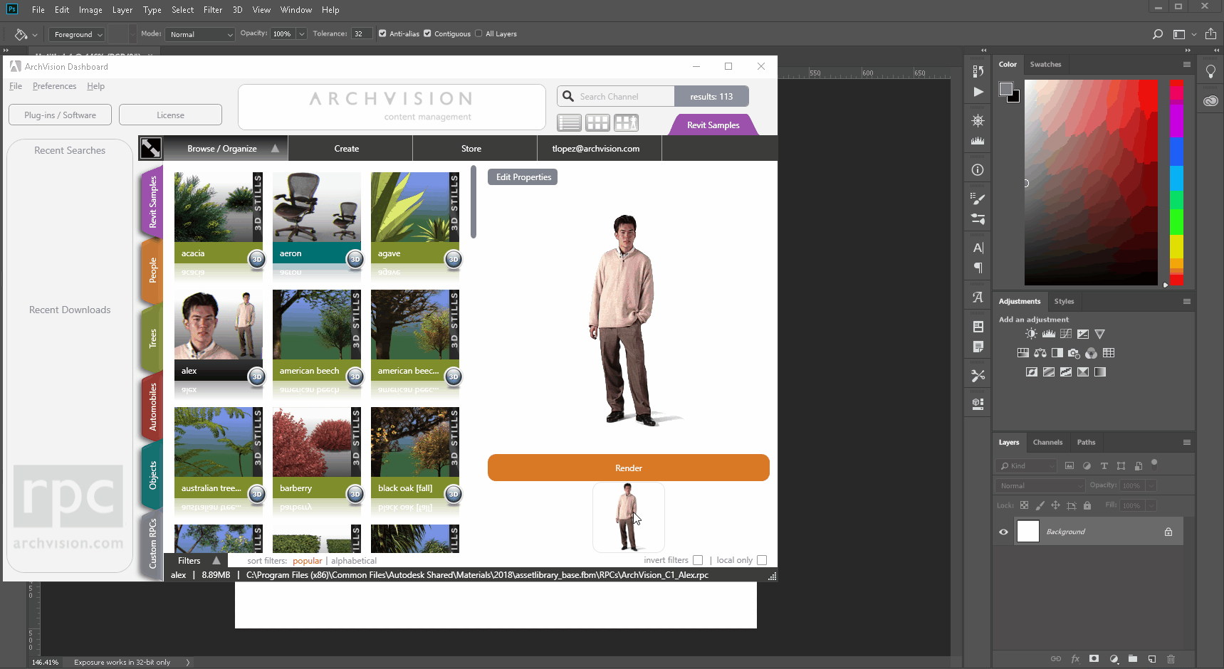
Task: Switch to the Swatches tab
Action: click(1045, 65)
